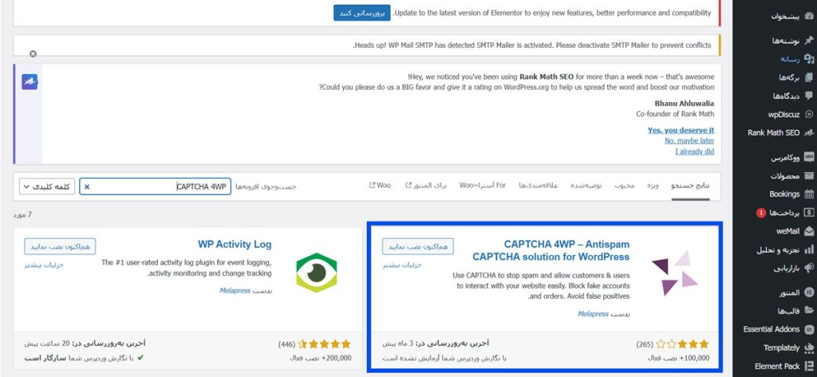Click the بروزرسانی کنید Elementor update button
This screenshot has width=817, height=377.
362,13
